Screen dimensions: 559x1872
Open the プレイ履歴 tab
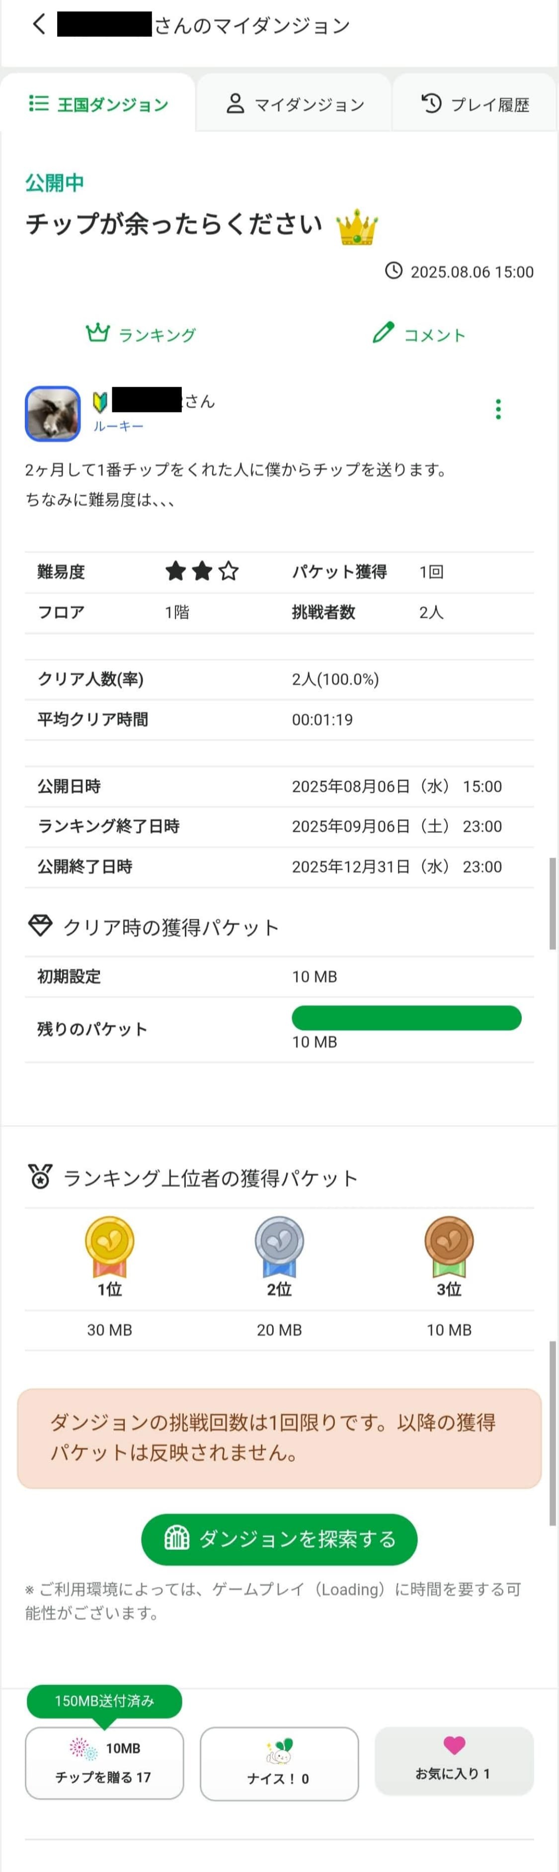[x=475, y=105]
